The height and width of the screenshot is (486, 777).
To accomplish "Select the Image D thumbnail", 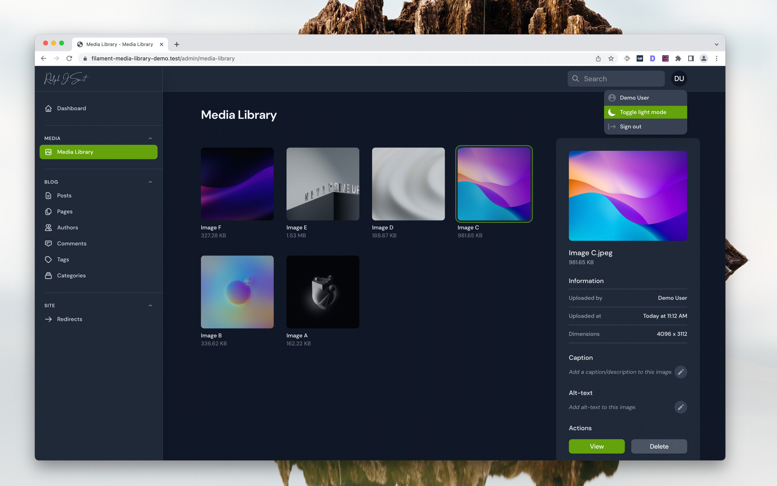I will (408, 184).
